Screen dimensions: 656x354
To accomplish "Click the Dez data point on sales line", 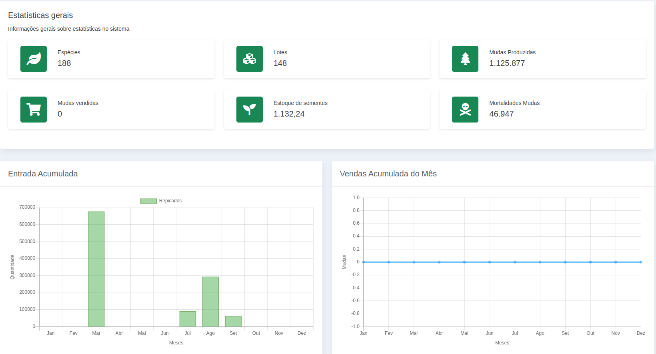I will point(640,262).
